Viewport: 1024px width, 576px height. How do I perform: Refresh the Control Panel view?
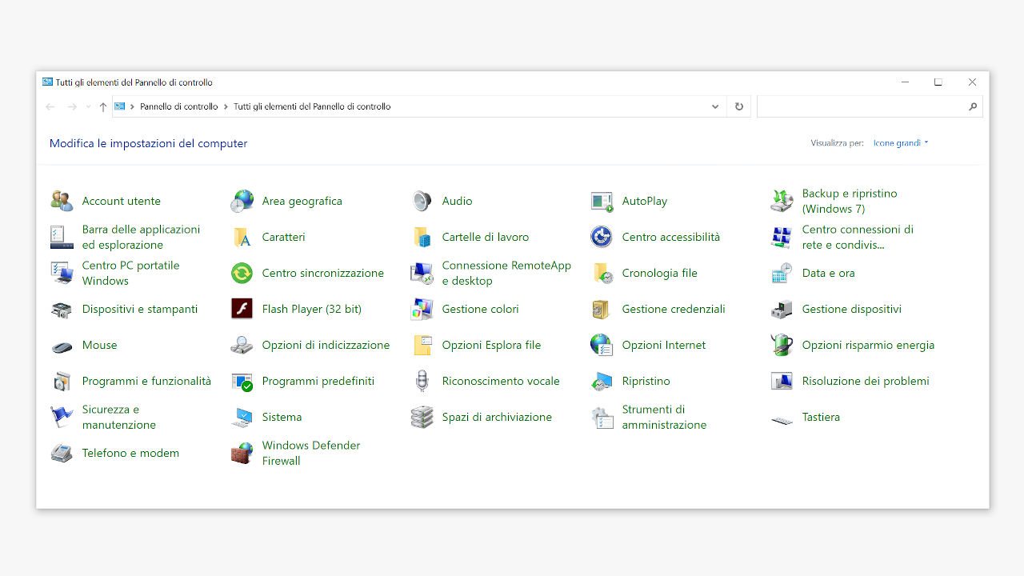point(739,106)
